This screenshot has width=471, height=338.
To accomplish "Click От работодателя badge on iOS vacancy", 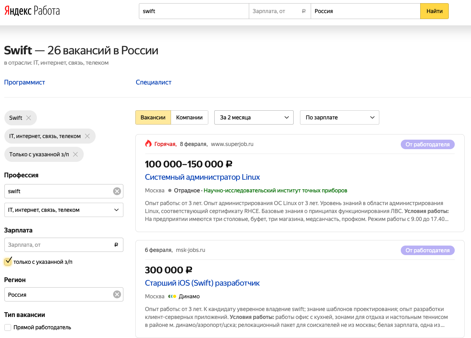I will tap(427, 250).
